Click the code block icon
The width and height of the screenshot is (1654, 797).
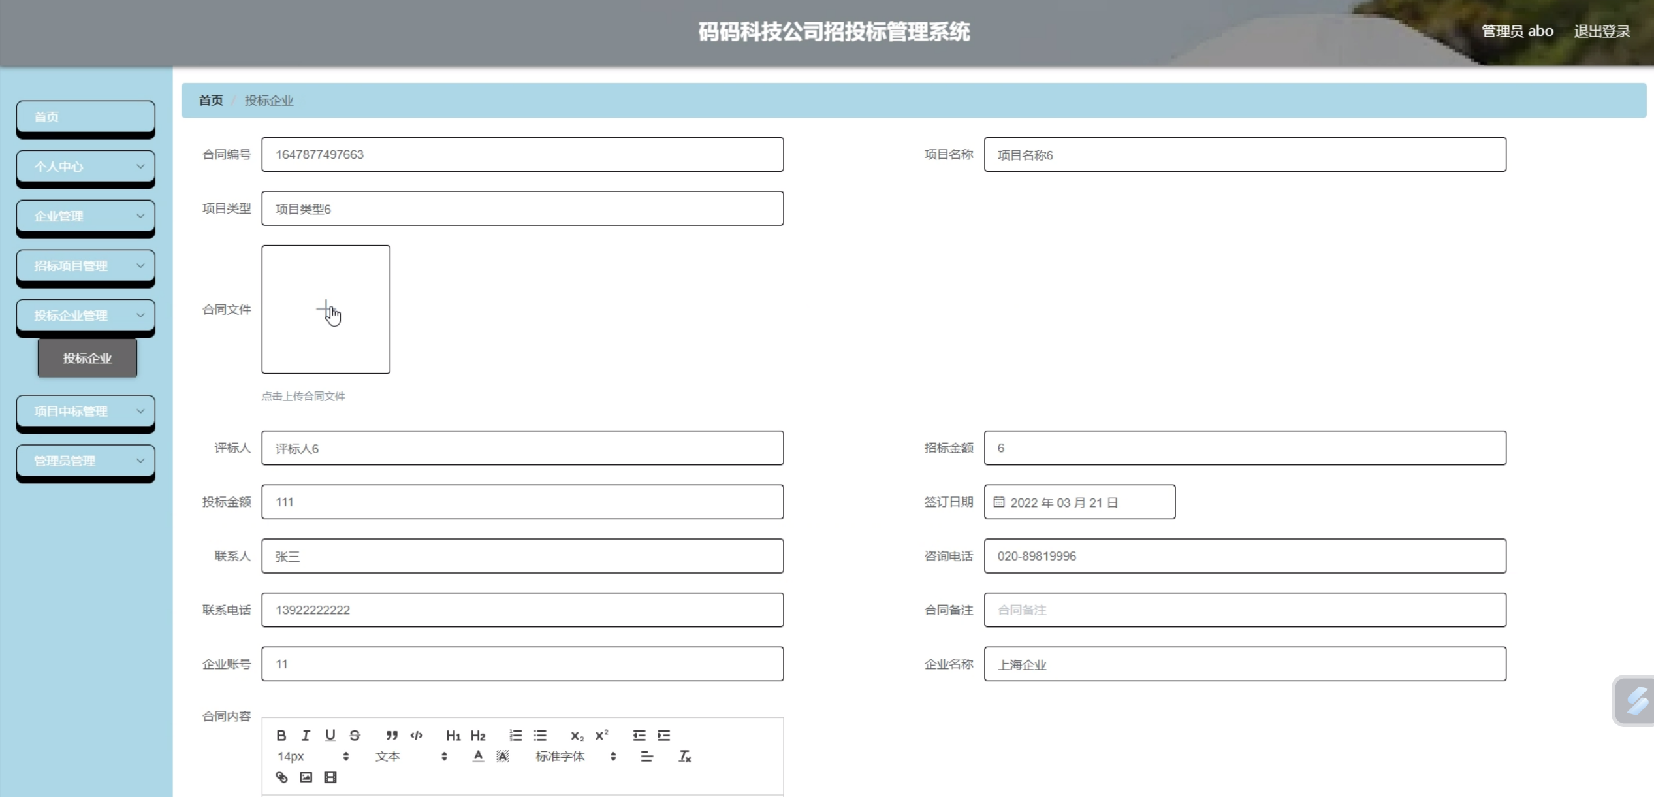(x=417, y=736)
